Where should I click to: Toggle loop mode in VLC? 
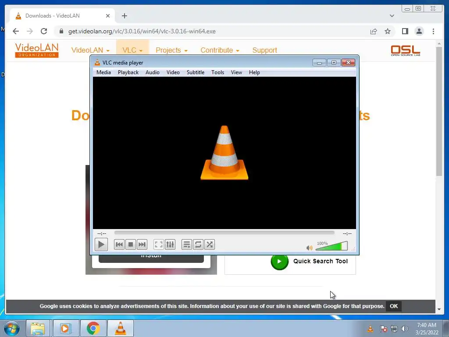(x=198, y=244)
